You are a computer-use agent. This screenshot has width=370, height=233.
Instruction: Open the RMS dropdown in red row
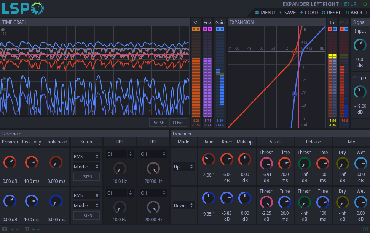(x=86, y=156)
